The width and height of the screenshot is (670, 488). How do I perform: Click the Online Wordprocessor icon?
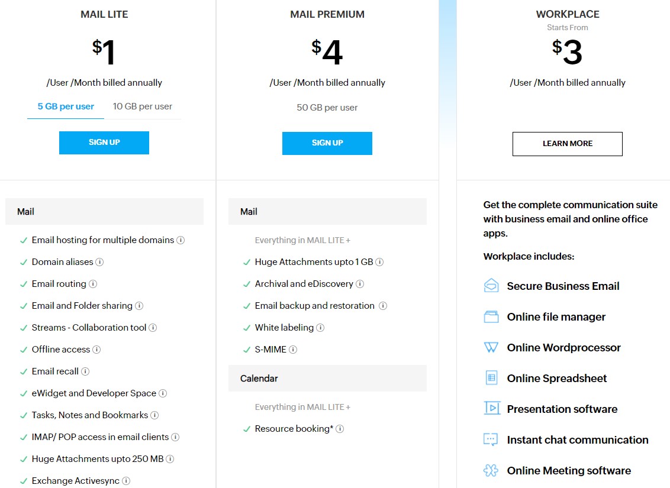(491, 347)
